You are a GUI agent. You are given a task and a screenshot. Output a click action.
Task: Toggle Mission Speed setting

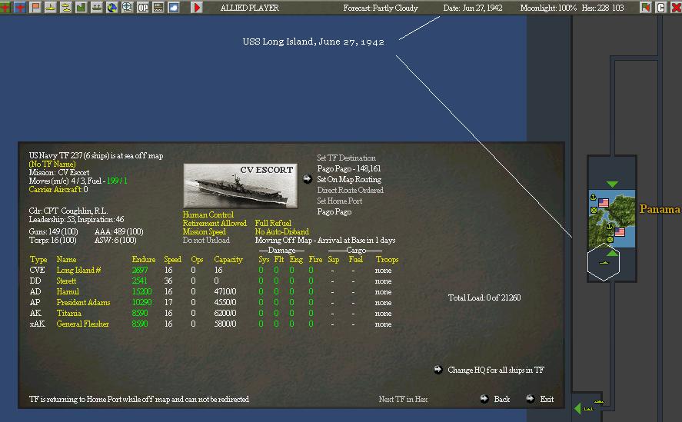(x=204, y=231)
